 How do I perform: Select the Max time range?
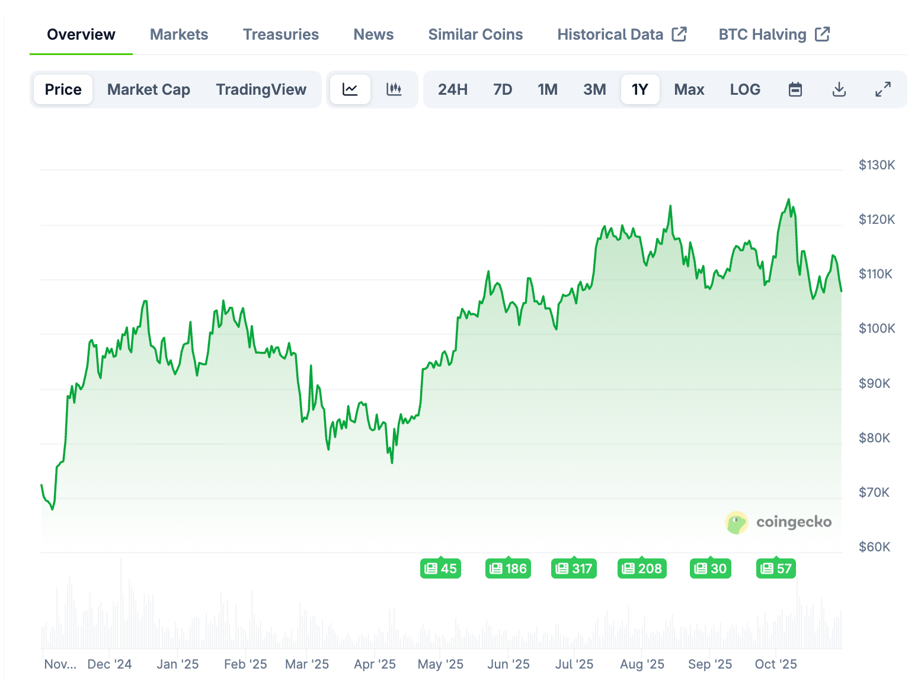tap(689, 89)
